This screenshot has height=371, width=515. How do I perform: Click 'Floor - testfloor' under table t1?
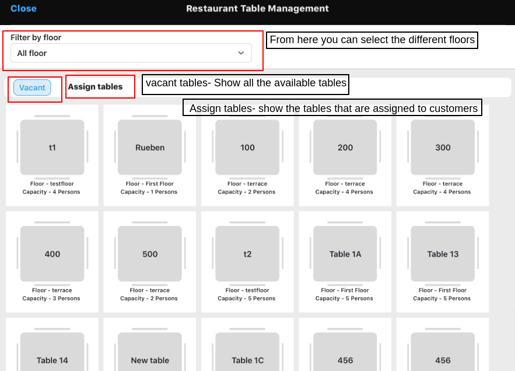coord(52,184)
